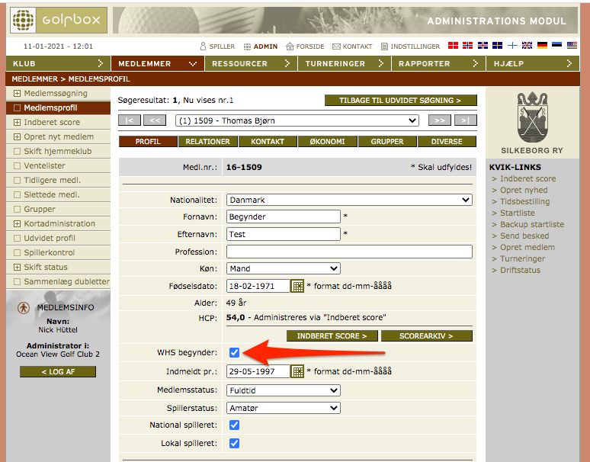Image resolution: width=590 pixels, height=462 pixels.
Task: Click the Log af button
Action: point(58,371)
